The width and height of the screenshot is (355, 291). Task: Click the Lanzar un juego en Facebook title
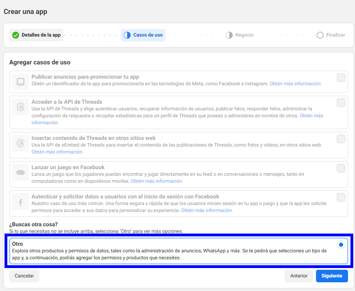click(x=68, y=167)
